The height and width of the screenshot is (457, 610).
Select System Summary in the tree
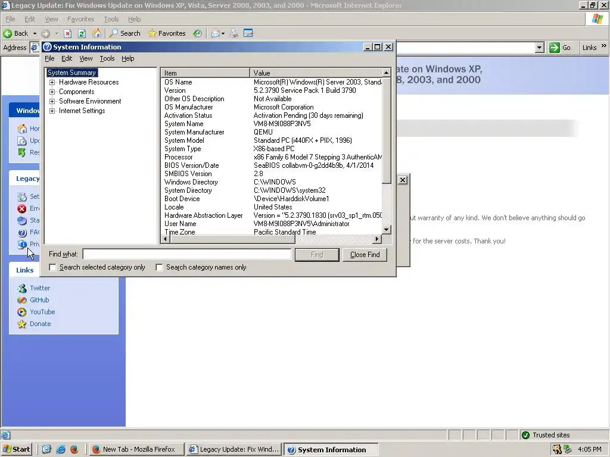coord(71,73)
